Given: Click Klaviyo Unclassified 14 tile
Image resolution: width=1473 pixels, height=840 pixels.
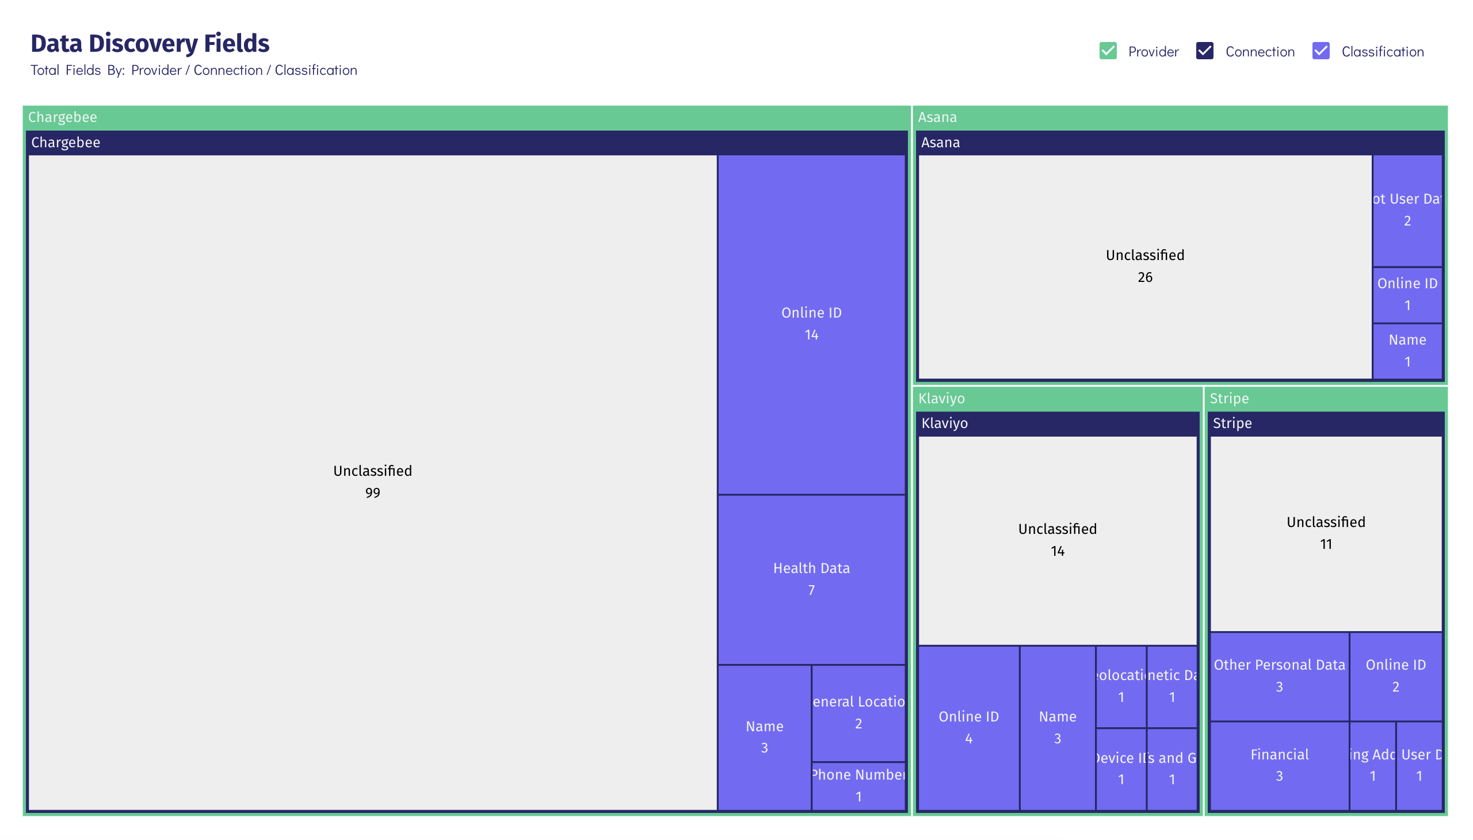Looking at the screenshot, I should click(x=1056, y=540).
